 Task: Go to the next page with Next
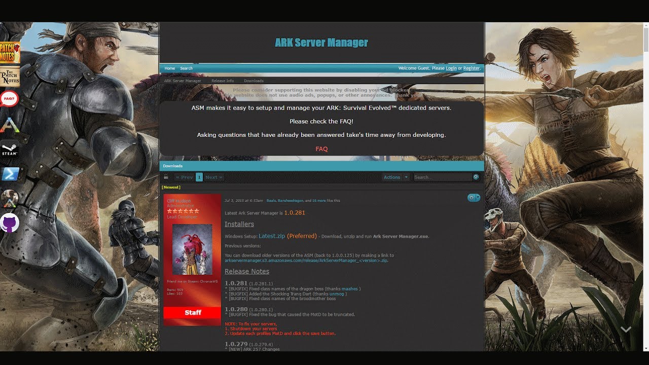point(214,177)
